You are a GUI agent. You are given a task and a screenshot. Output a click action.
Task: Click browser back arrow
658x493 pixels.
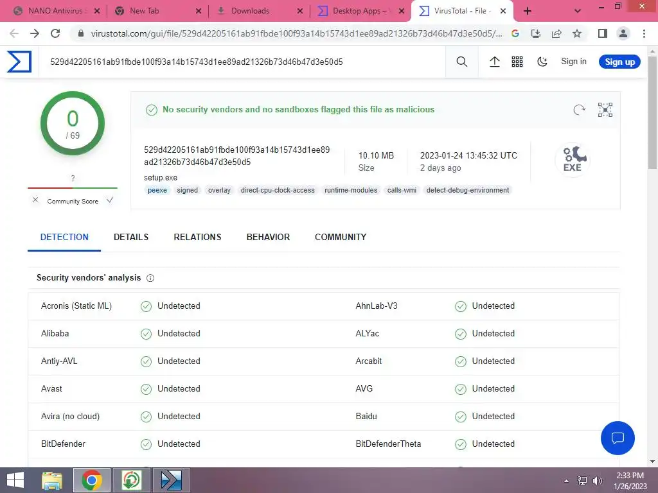pyautogui.click(x=14, y=33)
